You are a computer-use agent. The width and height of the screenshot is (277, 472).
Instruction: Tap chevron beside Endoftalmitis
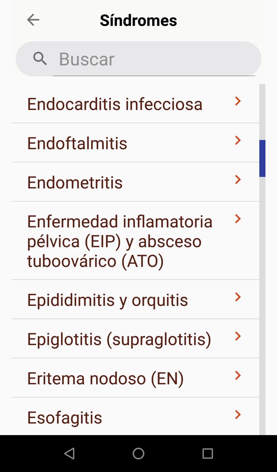tap(238, 140)
